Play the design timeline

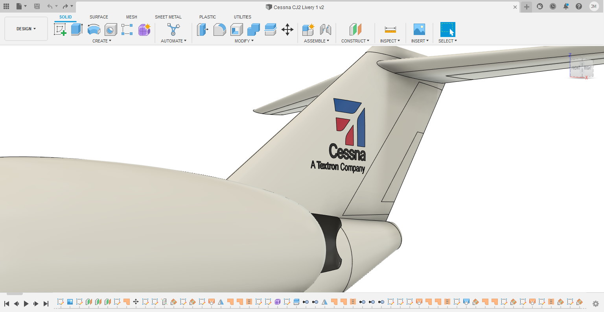pyautogui.click(x=26, y=304)
